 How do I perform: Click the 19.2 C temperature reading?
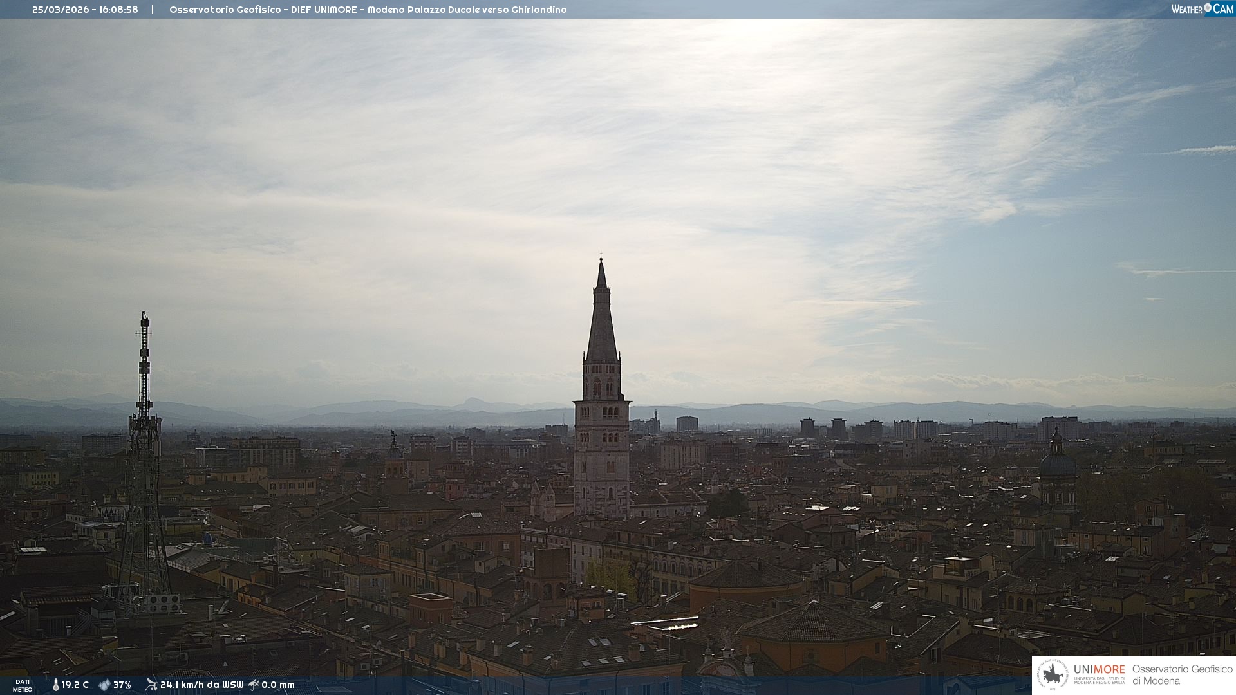[x=75, y=685]
